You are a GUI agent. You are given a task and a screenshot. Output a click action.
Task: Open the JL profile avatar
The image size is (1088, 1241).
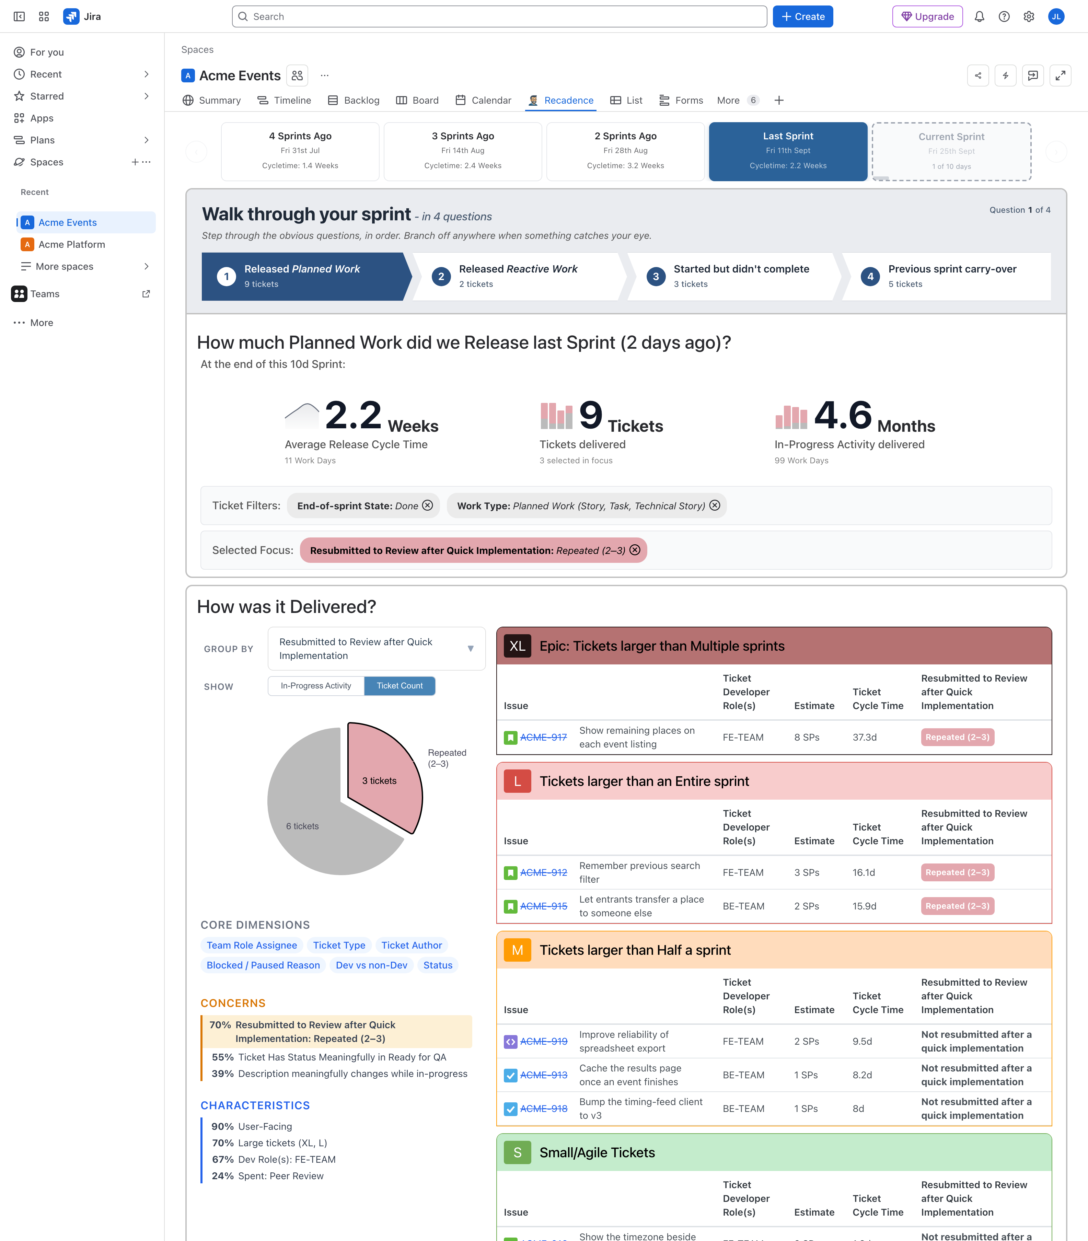tap(1056, 16)
